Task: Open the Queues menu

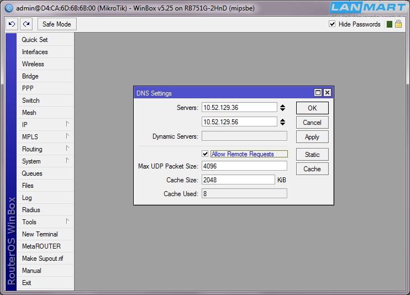Action: pos(45,173)
